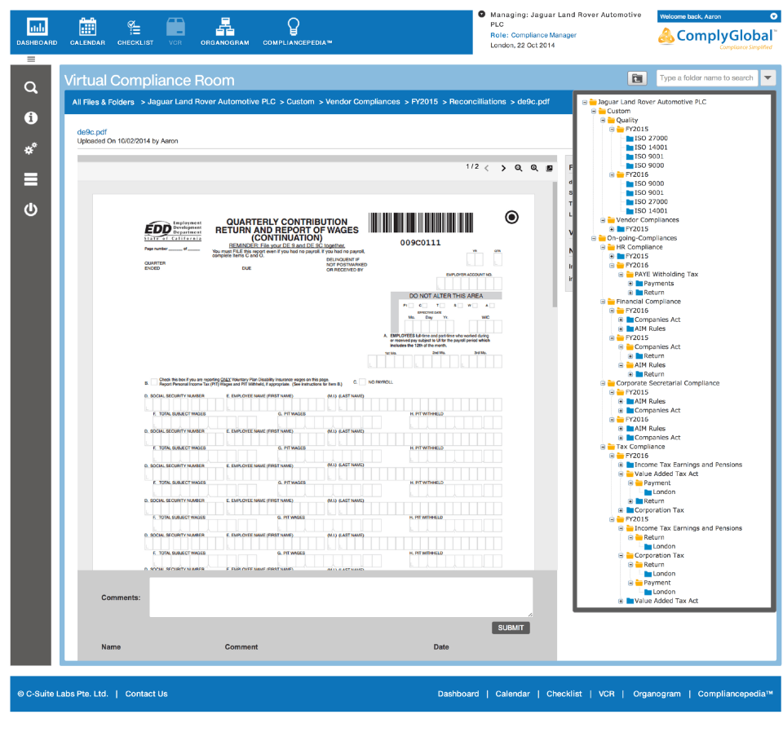This screenshot has width=783, height=732.
Task: Click the Comments text area
Action: coord(341,598)
